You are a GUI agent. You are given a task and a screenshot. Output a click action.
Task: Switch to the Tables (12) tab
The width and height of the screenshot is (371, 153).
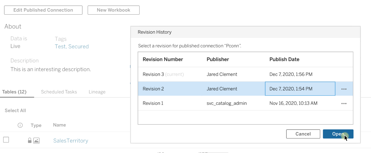tap(14, 92)
